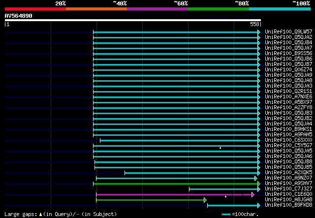Open hit UniRef100_Q9LW57
The height and width of the screenshot is (218, 315).
coord(288,31)
